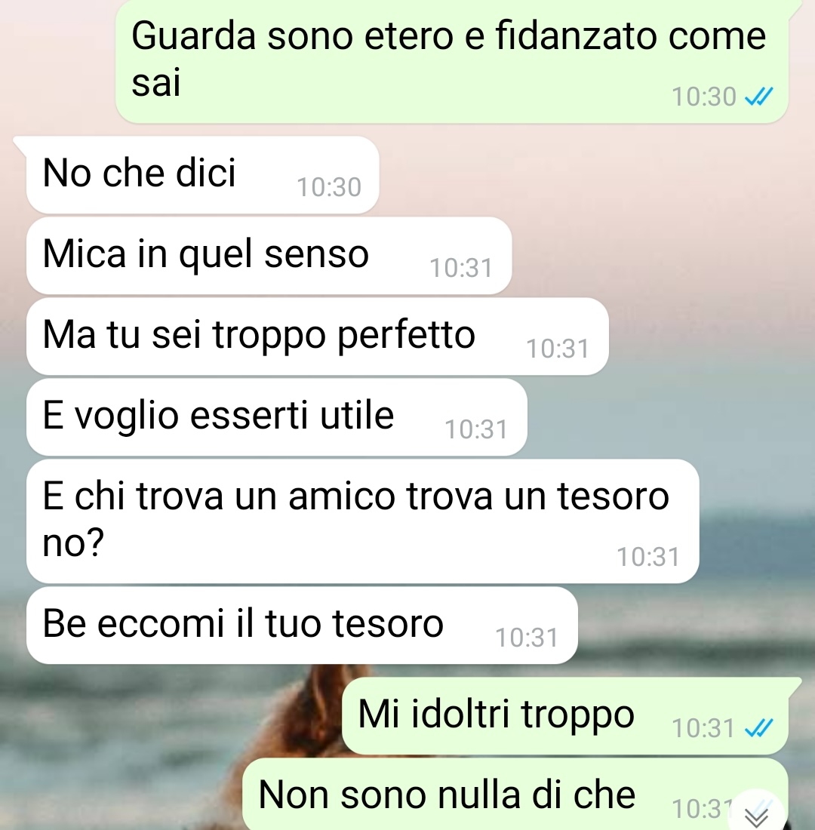This screenshot has width=815, height=830.
Task: Click the 10:30 timestamp on 'No che dici'
Action: click(x=329, y=187)
